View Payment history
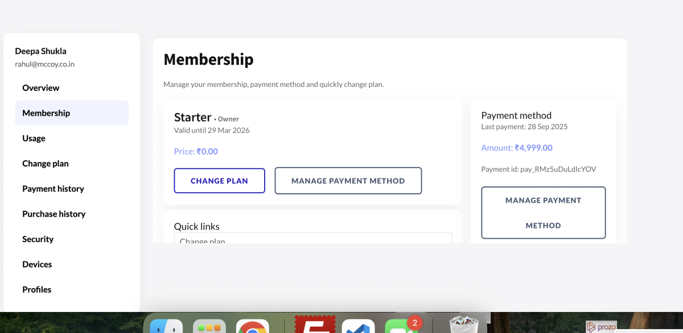 [x=53, y=189]
